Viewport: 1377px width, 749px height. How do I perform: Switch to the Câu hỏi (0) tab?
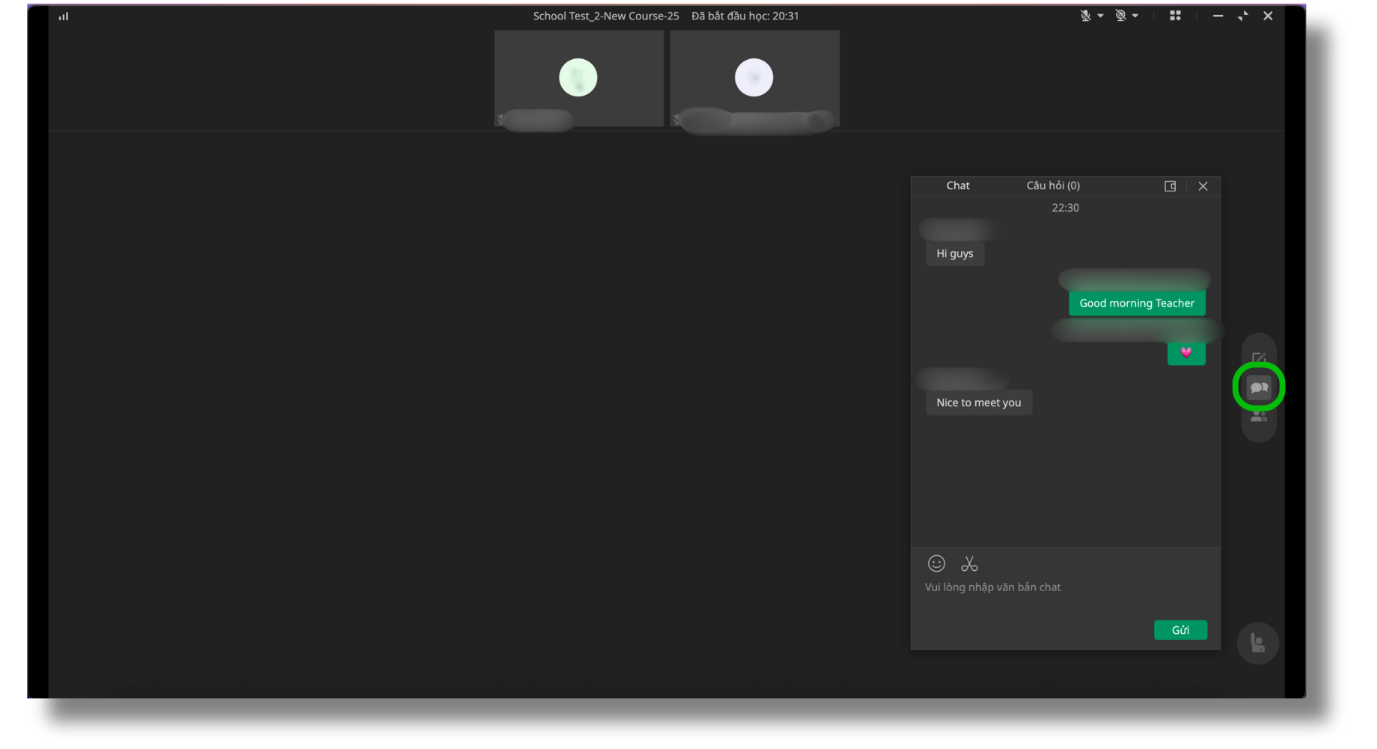(x=1052, y=186)
